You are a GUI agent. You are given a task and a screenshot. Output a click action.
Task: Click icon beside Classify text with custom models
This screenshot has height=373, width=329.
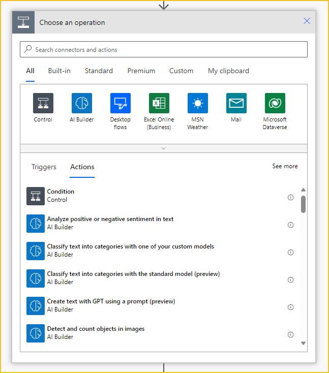[x=36, y=251]
